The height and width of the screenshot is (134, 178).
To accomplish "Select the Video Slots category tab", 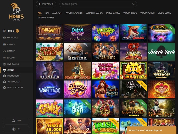I will (164, 13).
